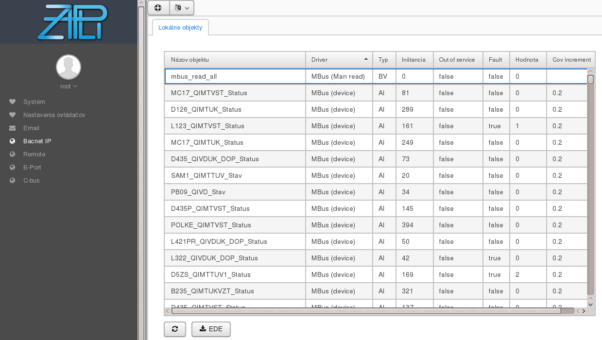Click the envelope icon beside Email

click(x=13, y=128)
